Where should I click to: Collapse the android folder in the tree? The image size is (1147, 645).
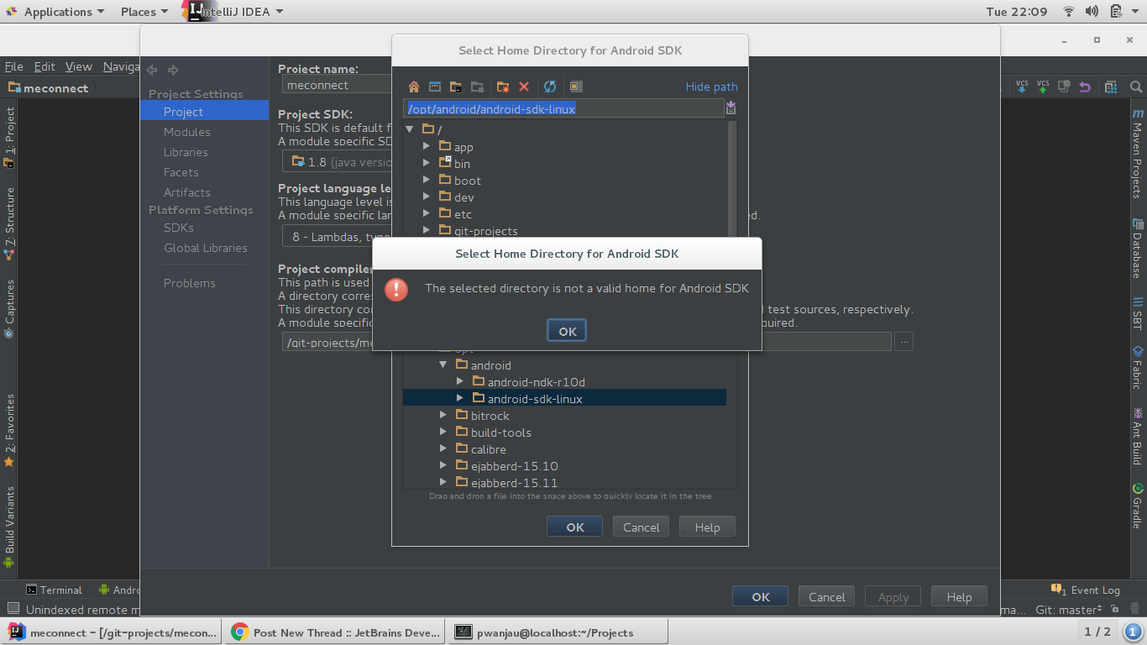coord(443,364)
